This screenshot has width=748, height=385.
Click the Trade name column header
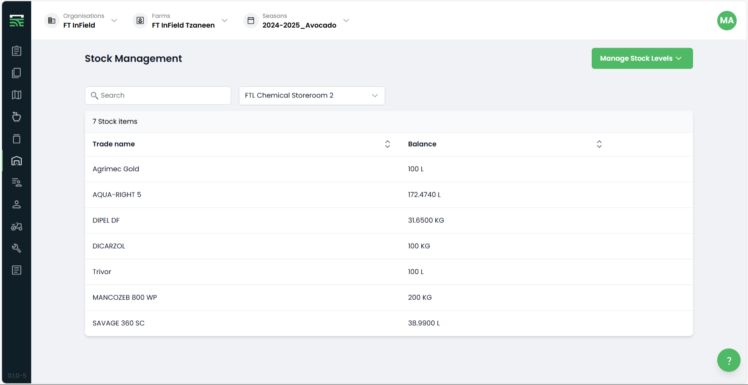[114, 144]
